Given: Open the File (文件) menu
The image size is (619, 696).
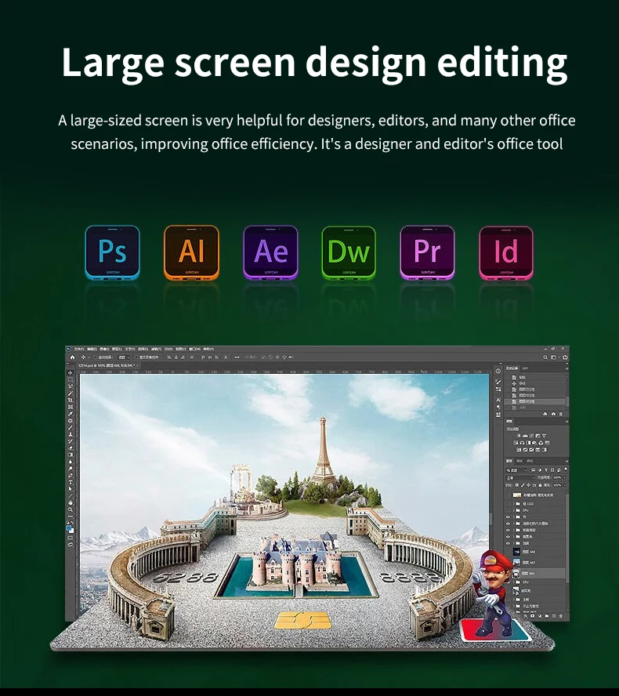Looking at the screenshot, I should point(79,349).
